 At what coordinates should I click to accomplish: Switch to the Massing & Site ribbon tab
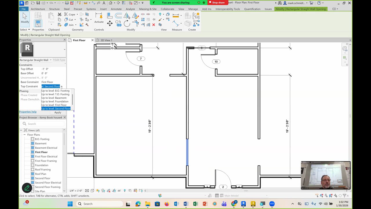148,9
